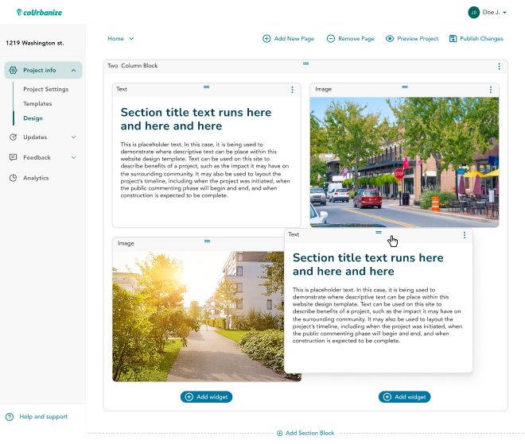Open Analytics in the sidebar
Viewport: 525px width, 444px height.
pos(36,178)
